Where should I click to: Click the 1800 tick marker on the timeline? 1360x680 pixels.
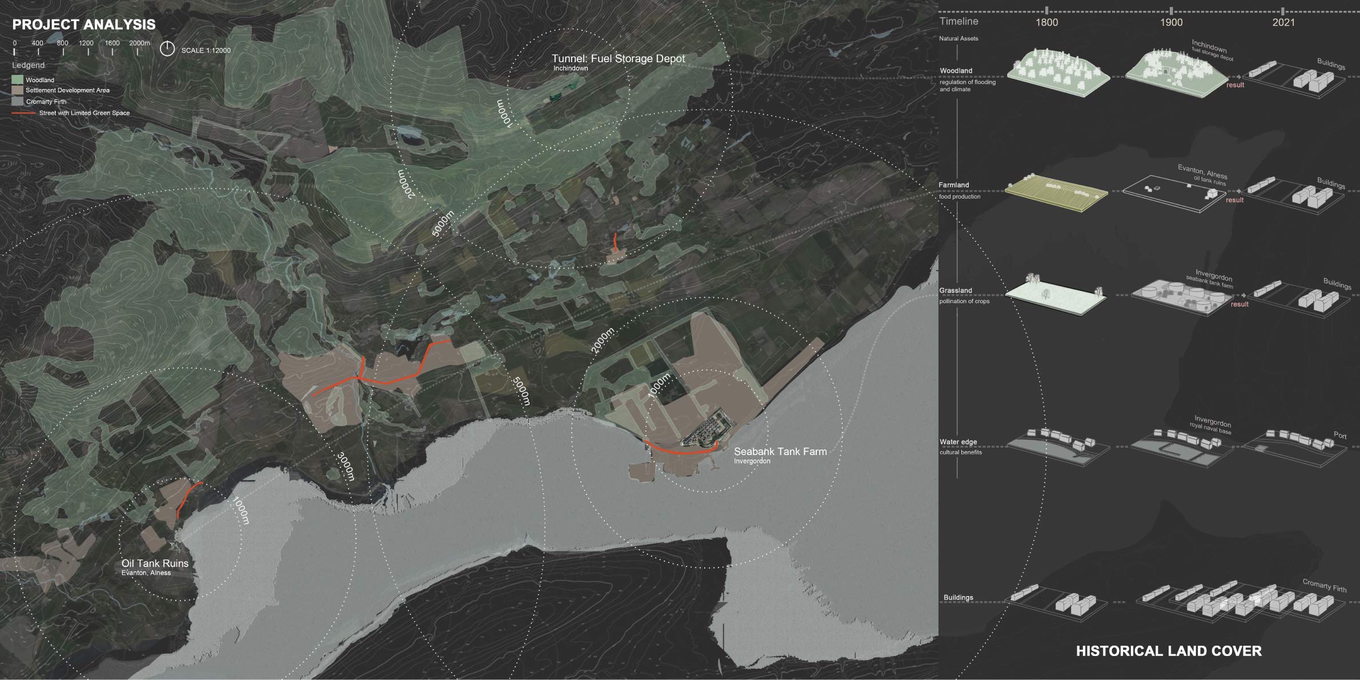point(1046,10)
